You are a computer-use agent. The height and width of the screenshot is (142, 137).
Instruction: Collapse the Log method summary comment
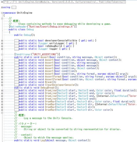(x=2, y=113)
